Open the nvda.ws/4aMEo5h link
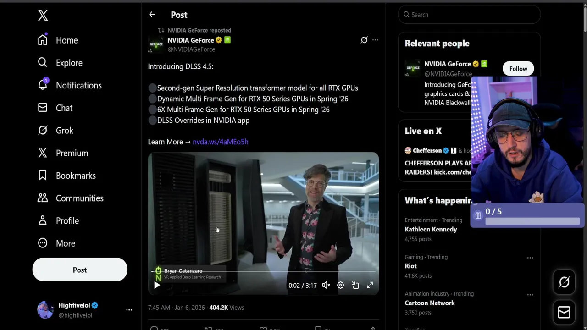 220,142
